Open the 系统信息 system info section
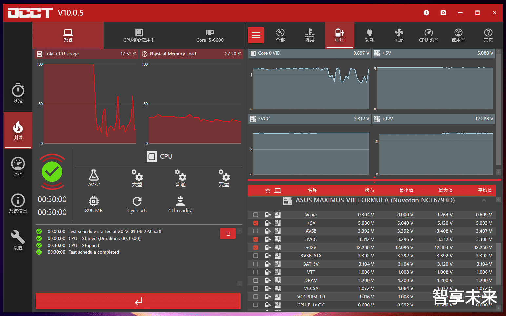Viewport: 506px width, 316px height. tap(18, 204)
